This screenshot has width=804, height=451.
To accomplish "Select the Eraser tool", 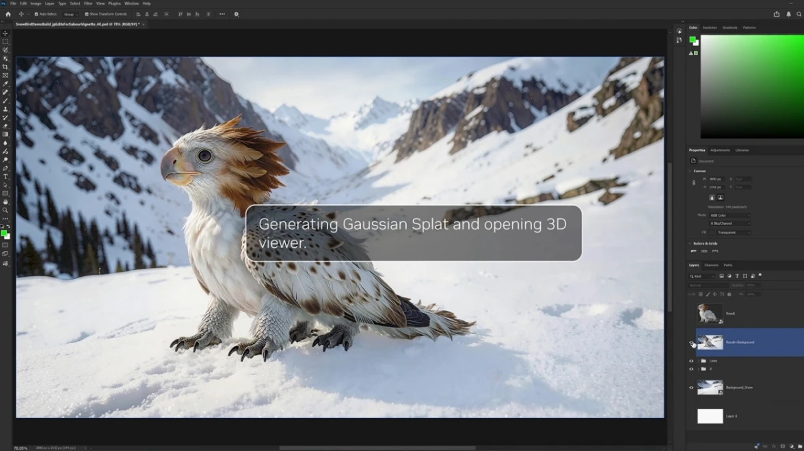I will 5,126.
